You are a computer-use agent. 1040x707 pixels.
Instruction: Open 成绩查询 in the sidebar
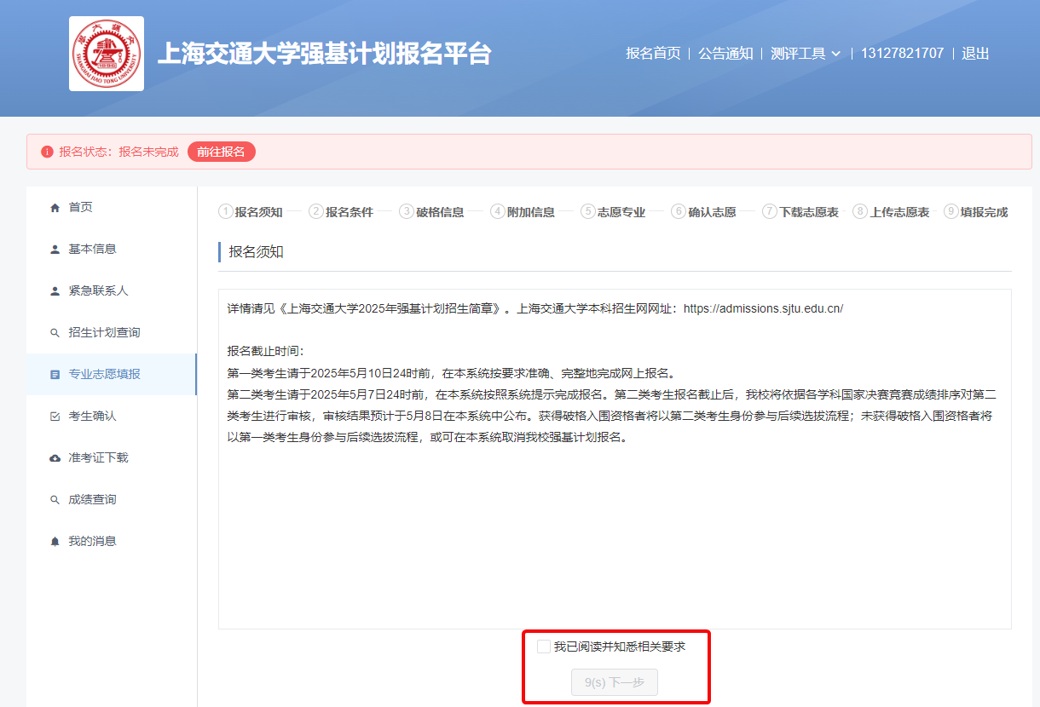tap(112, 500)
